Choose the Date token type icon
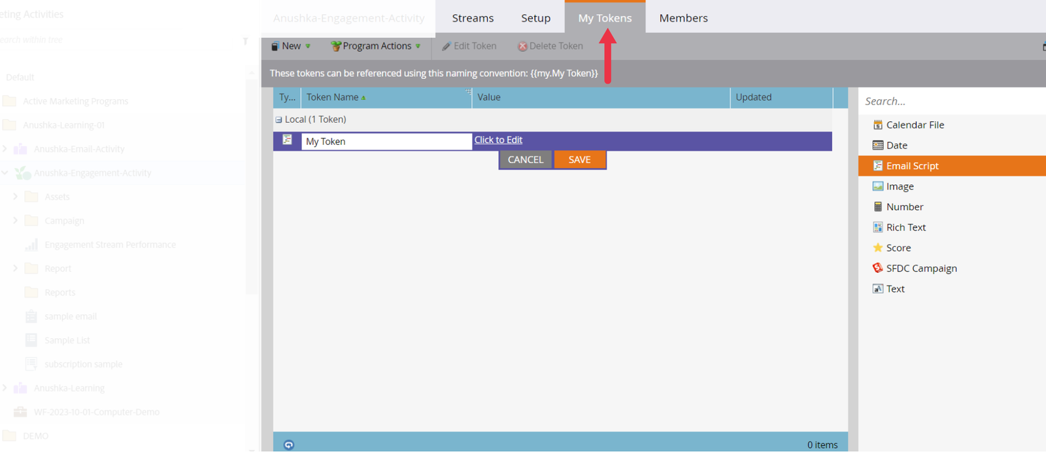Screen dimensions: 1046x457 (877, 145)
